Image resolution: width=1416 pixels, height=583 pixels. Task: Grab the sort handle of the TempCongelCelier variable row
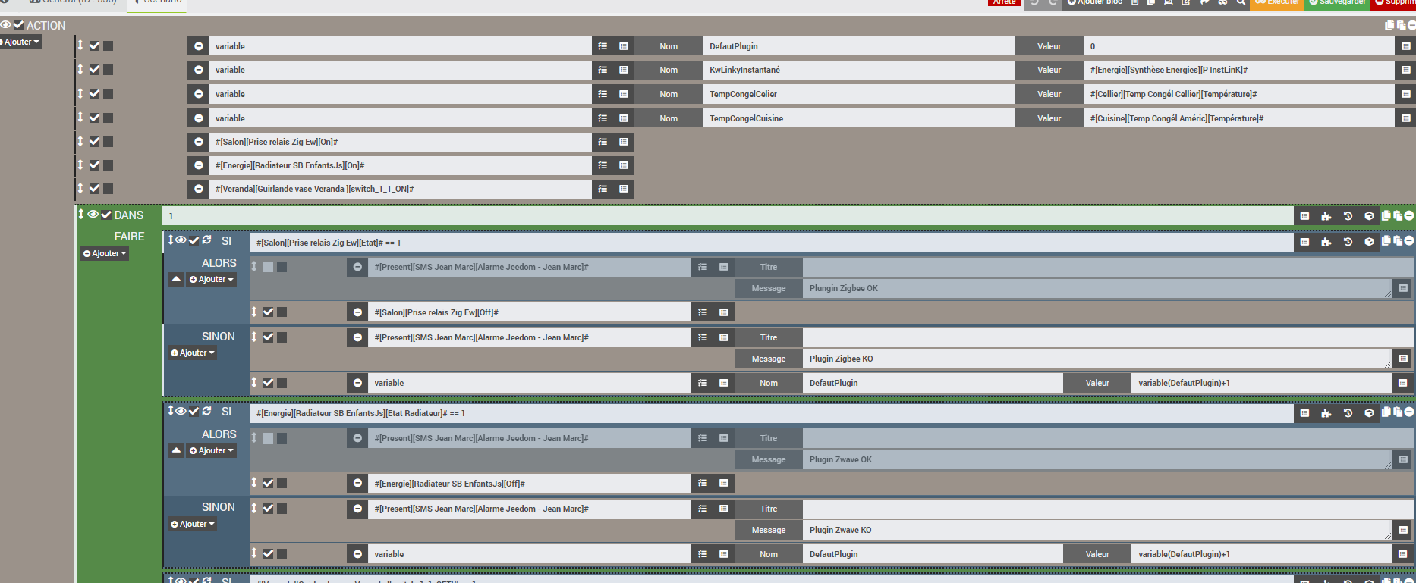pos(80,93)
